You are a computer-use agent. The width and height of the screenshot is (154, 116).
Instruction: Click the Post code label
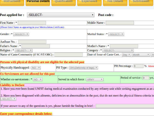pos(106,15)
